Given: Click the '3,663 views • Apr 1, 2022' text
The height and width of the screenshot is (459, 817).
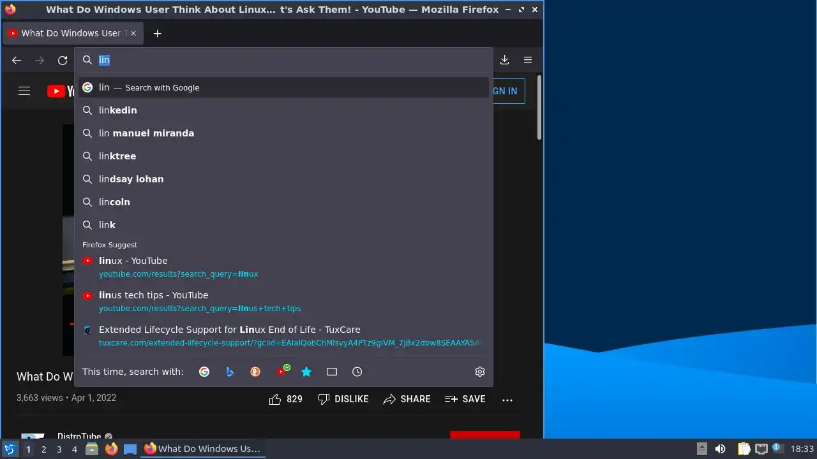Looking at the screenshot, I should coord(66,398).
